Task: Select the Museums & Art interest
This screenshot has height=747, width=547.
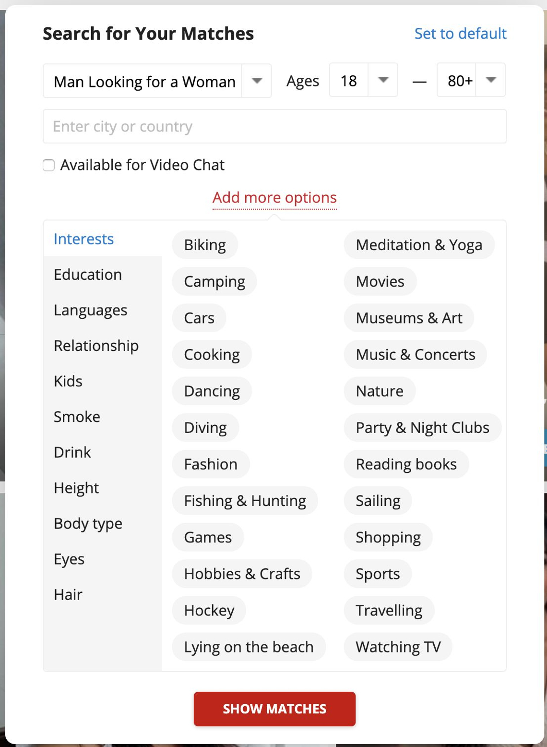Action: [409, 318]
